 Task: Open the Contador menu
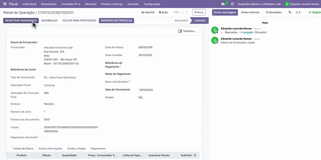(x=133, y=4)
